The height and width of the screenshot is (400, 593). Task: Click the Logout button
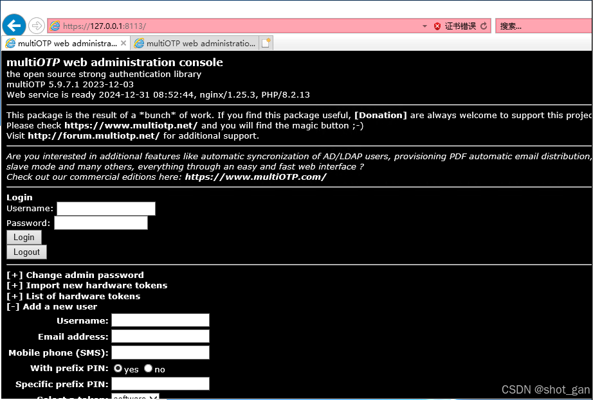tap(27, 252)
